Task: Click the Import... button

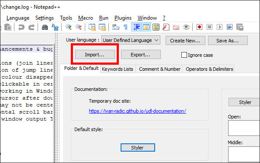Action: (95, 55)
